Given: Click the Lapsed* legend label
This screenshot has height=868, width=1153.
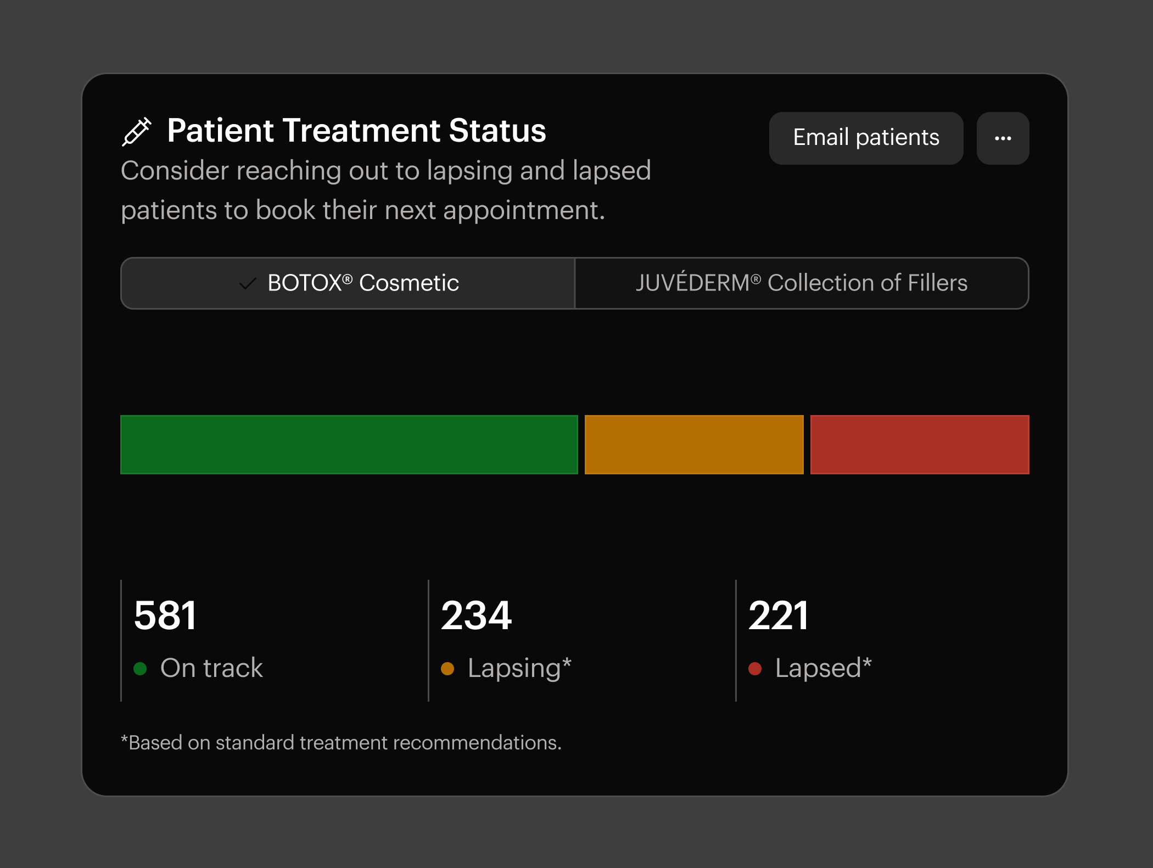Looking at the screenshot, I should point(823,668).
